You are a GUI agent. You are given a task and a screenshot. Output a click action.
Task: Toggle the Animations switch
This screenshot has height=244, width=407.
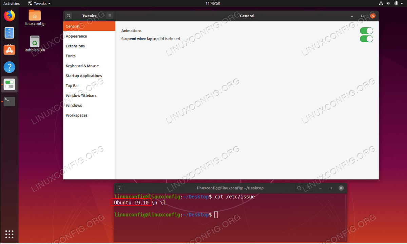[366, 31]
